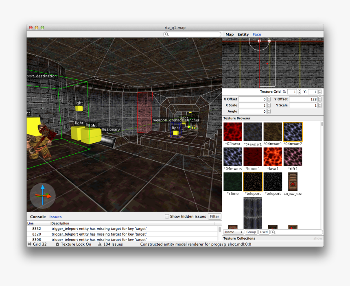Select the *02owat texture
This screenshot has height=286, width=350.
[233, 132]
